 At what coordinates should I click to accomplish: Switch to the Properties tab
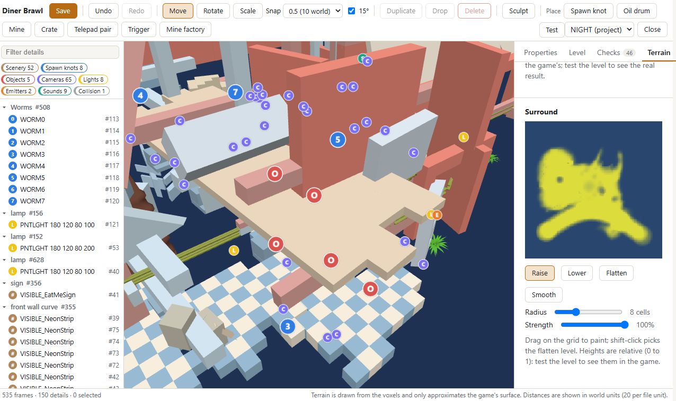(540, 52)
